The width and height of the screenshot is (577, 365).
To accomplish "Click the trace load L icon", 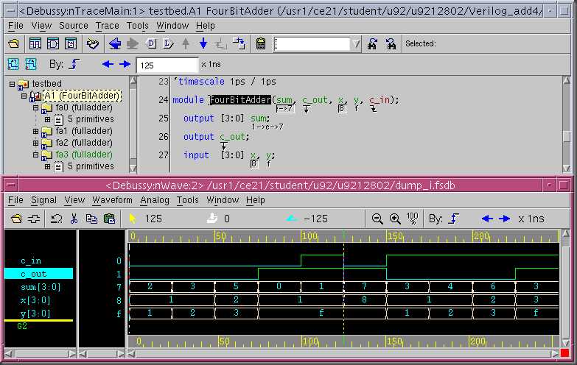I will tap(168, 43).
